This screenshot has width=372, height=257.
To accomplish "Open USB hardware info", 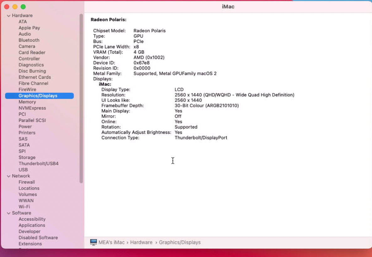I will pyautogui.click(x=23, y=170).
